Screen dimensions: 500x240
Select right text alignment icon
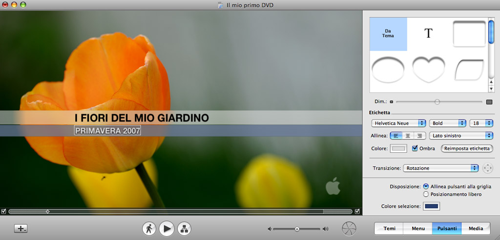(419, 136)
